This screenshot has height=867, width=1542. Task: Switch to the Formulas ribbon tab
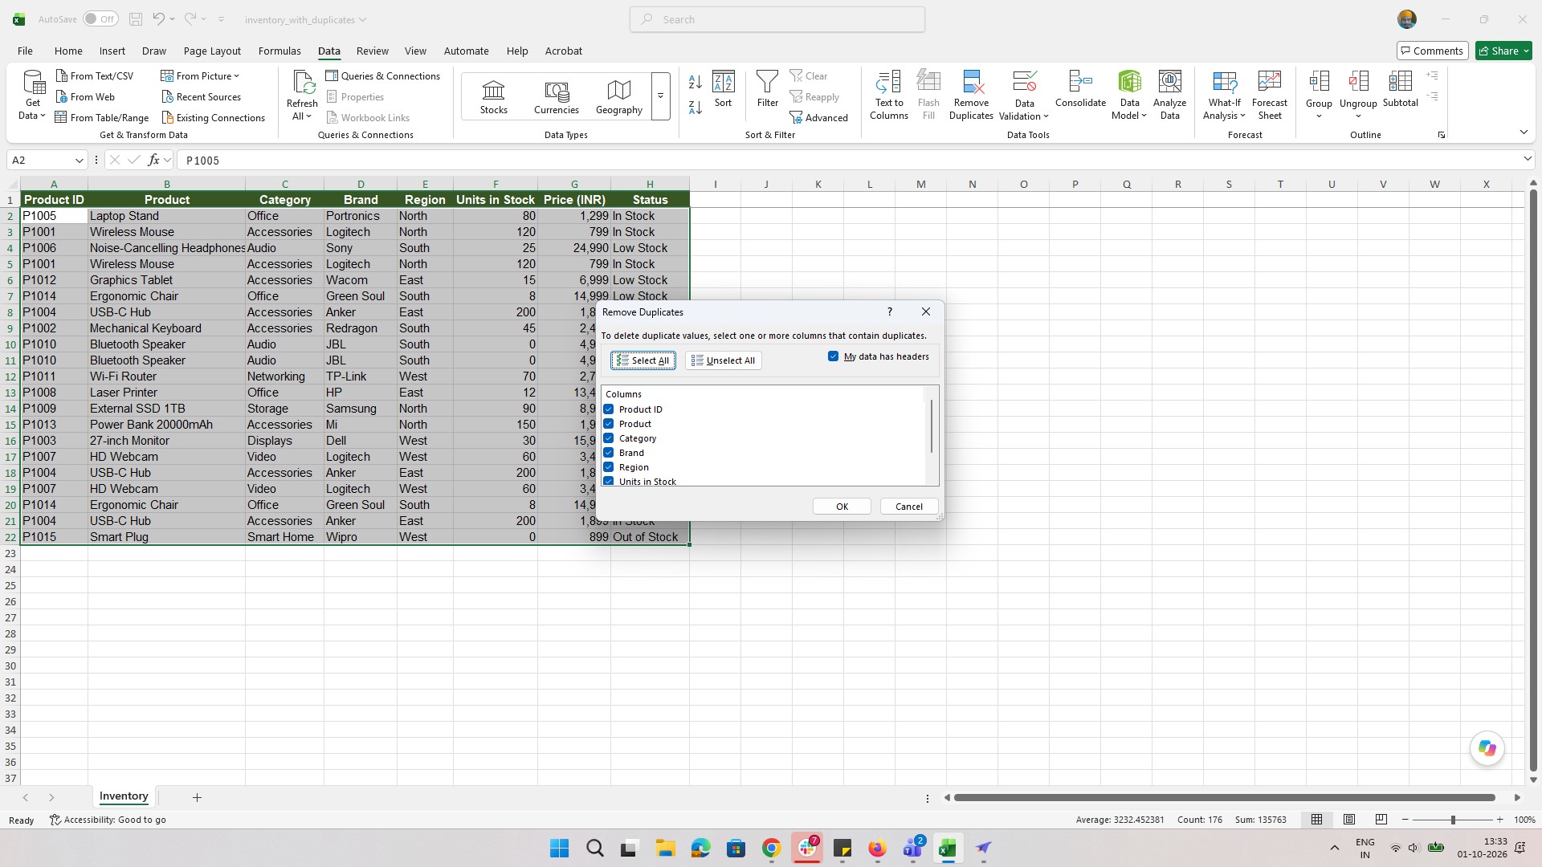coord(279,51)
